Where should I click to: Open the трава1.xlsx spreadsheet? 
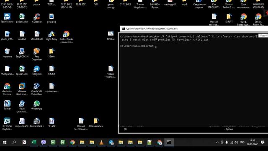click(22, 70)
